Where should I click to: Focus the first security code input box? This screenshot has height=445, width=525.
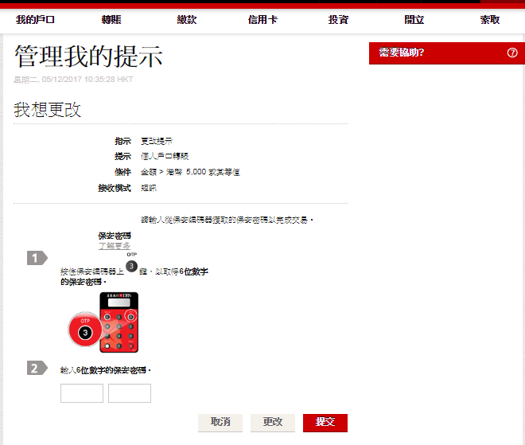coord(82,393)
